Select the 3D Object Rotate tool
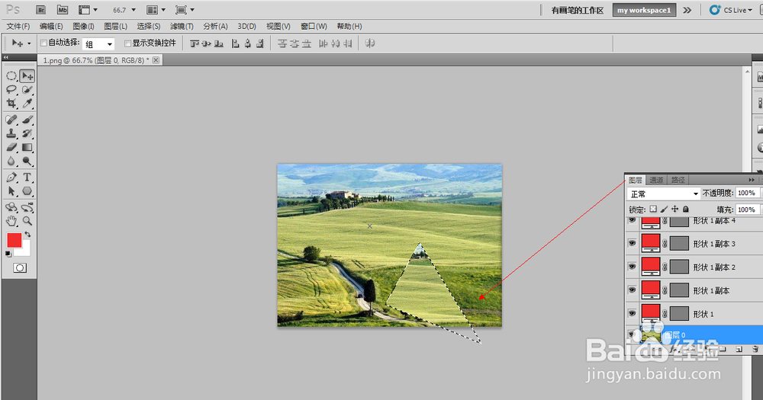763x400 pixels. pyautogui.click(x=11, y=207)
